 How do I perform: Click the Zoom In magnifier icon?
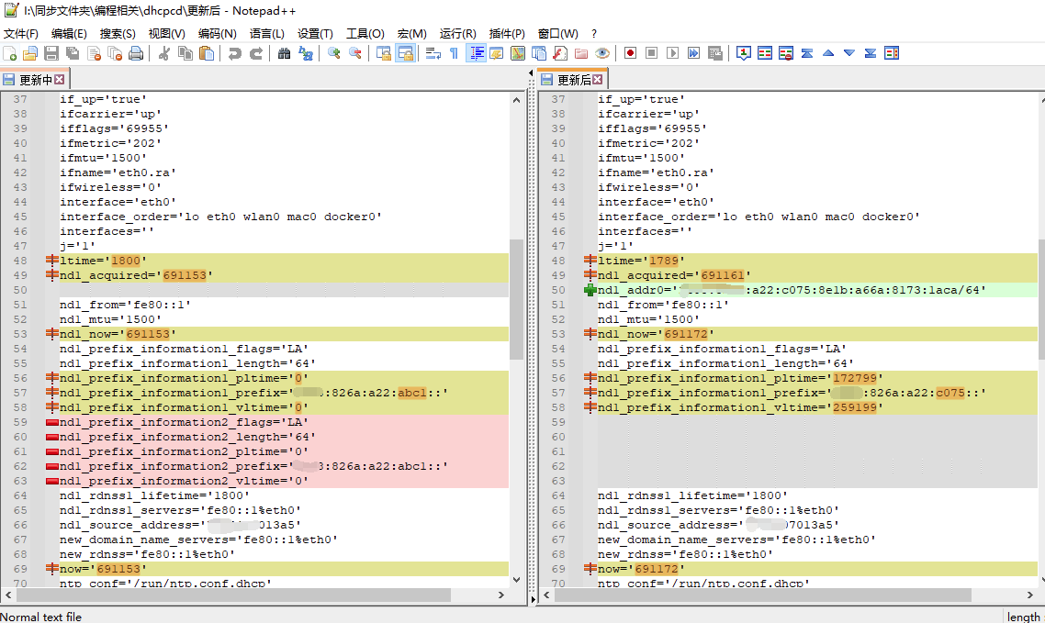[333, 53]
